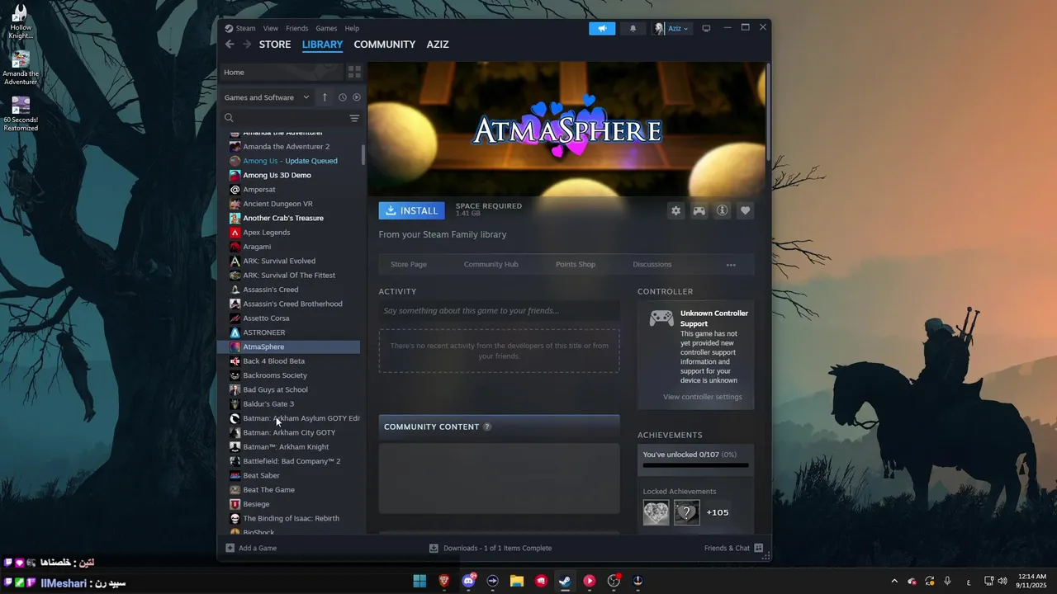The width and height of the screenshot is (1057, 594).
Task: Open the View menu
Action: tap(271, 28)
